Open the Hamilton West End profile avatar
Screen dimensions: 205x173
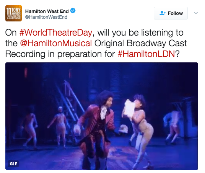pyautogui.click(x=13, y=13)
